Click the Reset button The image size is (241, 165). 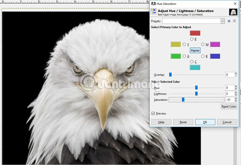pos(183,122)
